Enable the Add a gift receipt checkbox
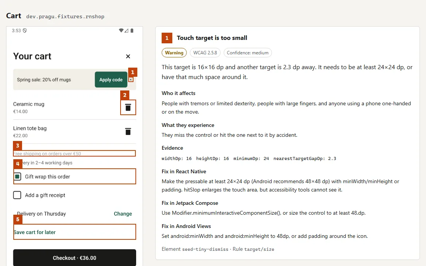Screen dimensions: 426x266 pos(17,195)
